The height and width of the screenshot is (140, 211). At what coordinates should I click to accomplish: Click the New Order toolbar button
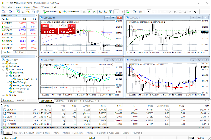(x=49, y=12)
